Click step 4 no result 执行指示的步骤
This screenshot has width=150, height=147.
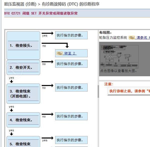[71, 116]
